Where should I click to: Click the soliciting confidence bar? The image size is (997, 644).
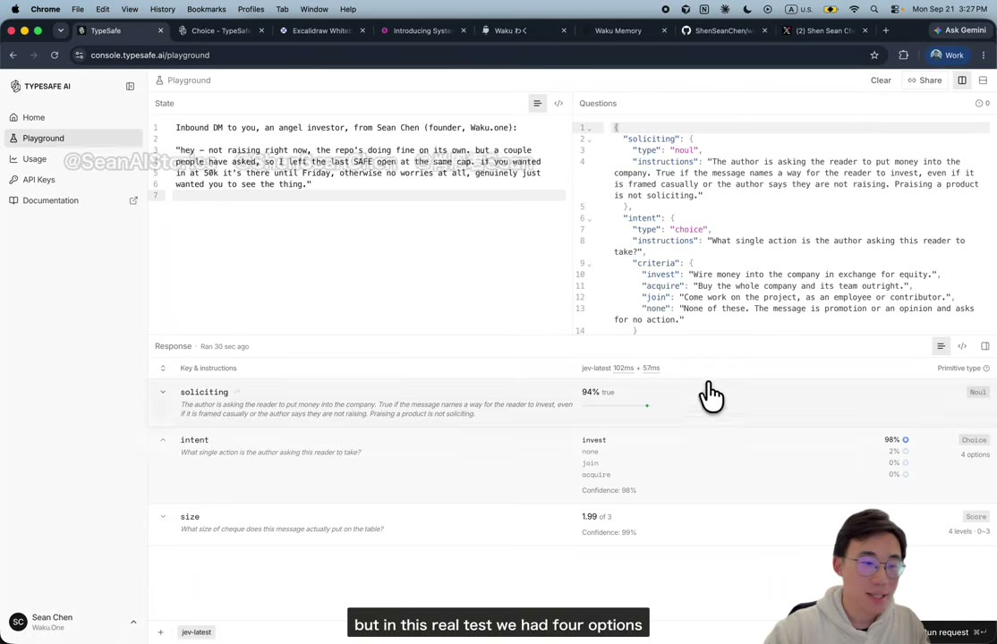pos(616,405)
